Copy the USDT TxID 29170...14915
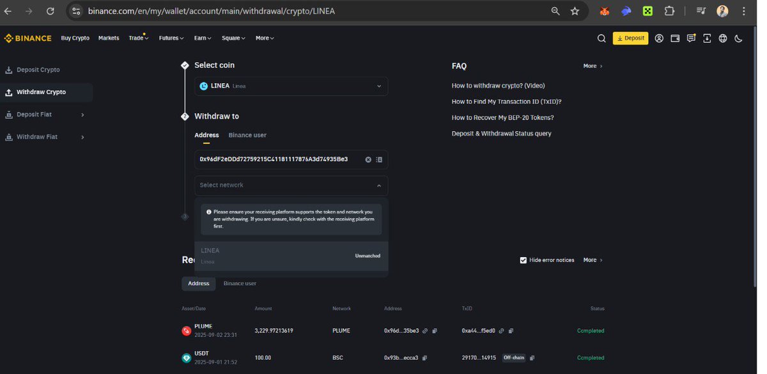Screen dimensions: 767x374 [x=532, y=358]
